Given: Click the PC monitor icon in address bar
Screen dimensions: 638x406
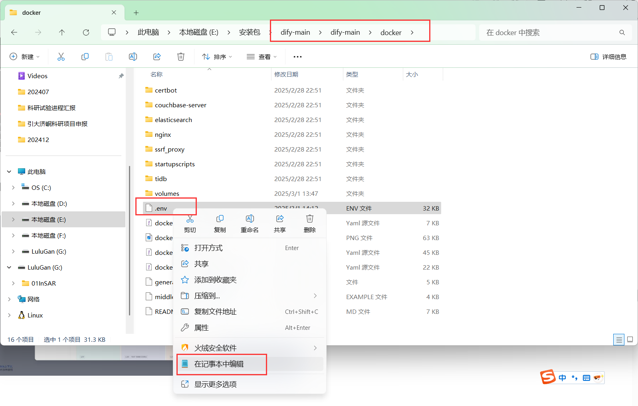Looking at the screenshot, I should pyautogui.click(x=112, y=32).
